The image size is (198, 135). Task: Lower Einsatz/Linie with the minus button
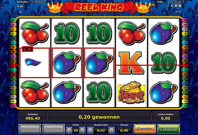(90, 130)
